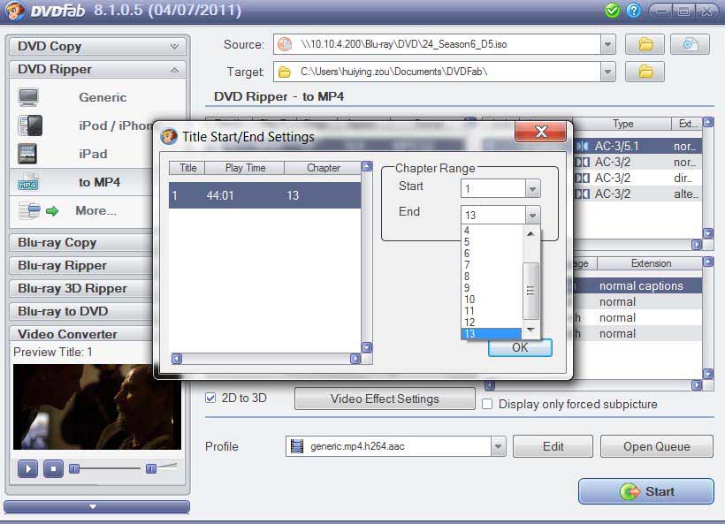Click the End dropdown list scrollbar thumb
The width and height of the screenshot is (725, 524).
530,291
